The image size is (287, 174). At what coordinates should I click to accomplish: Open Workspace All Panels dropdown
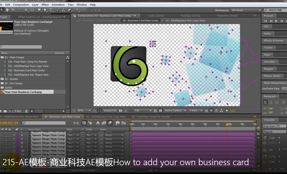(246, 10)
